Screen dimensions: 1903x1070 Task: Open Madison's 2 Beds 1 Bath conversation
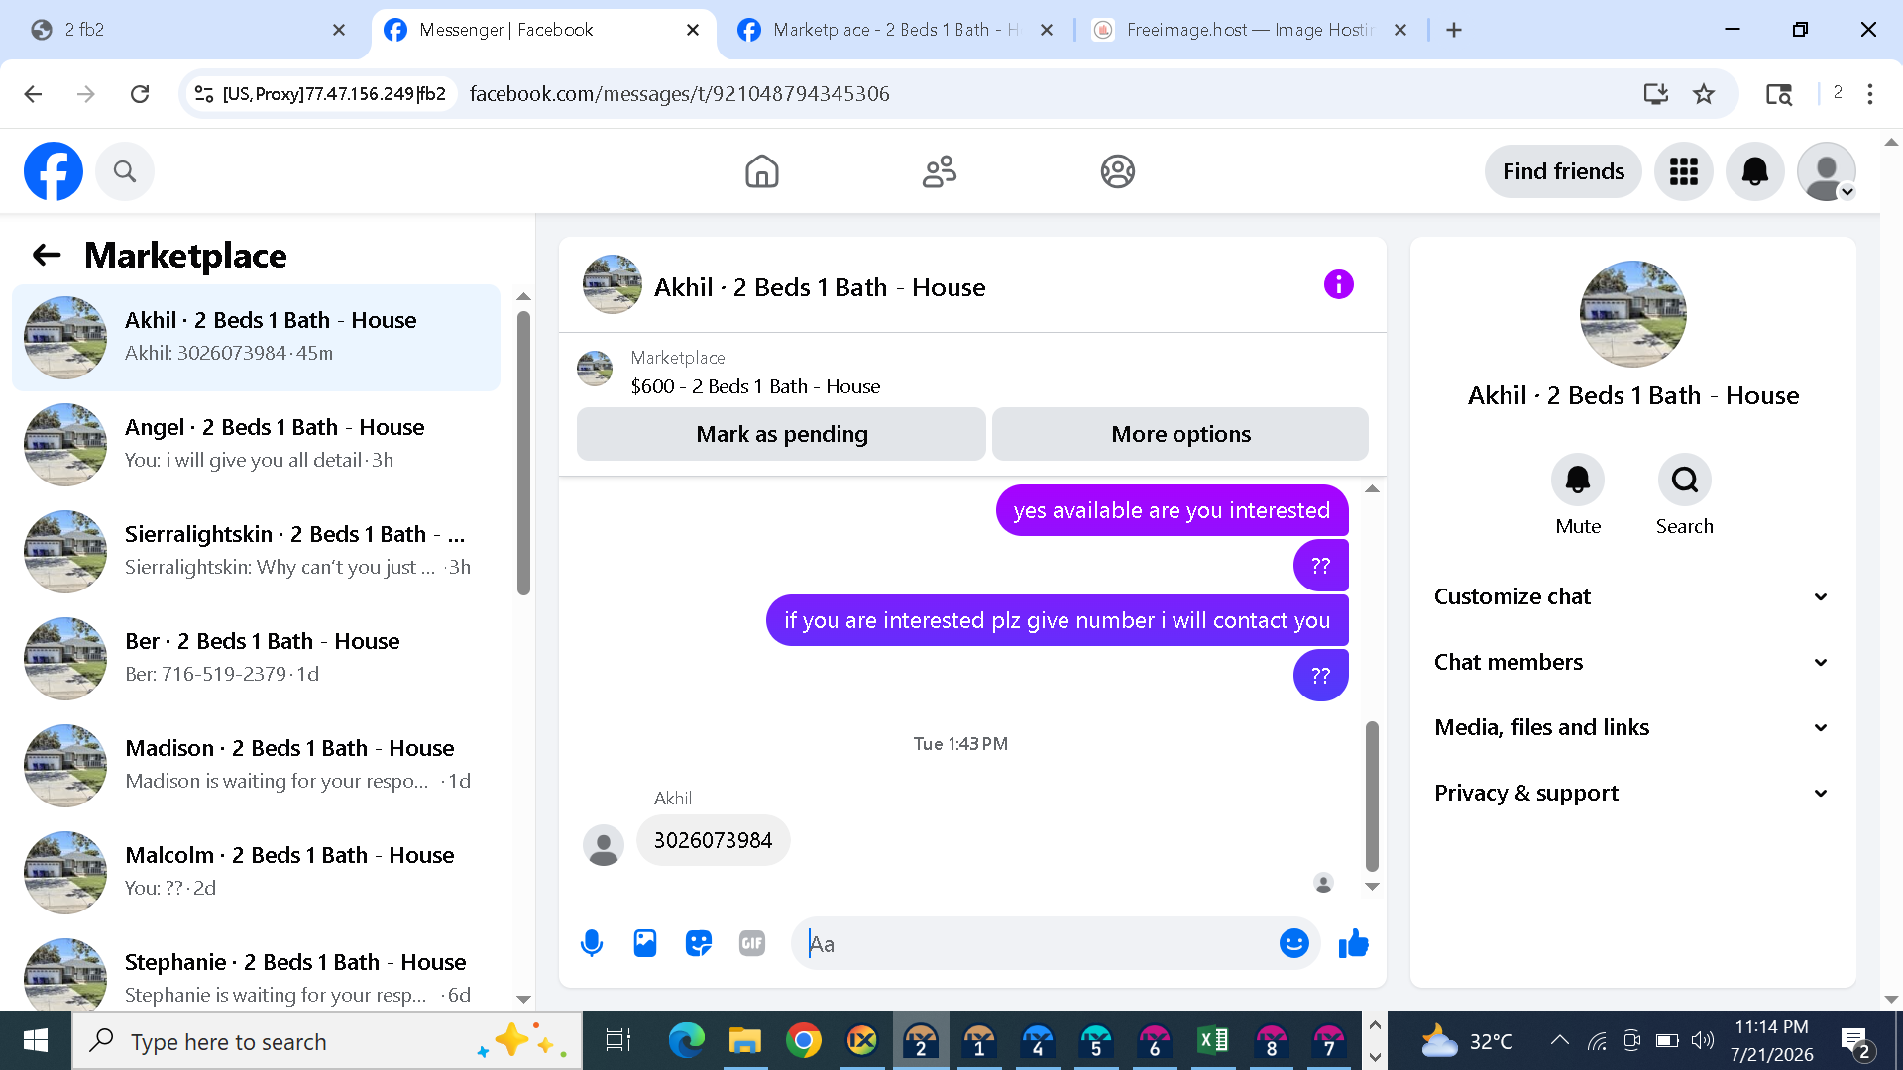(x=256, y=765)
